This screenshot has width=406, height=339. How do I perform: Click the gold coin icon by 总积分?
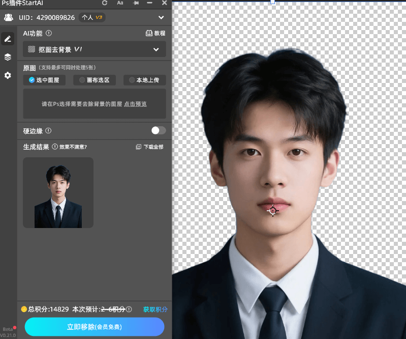(x=24, y=309)
